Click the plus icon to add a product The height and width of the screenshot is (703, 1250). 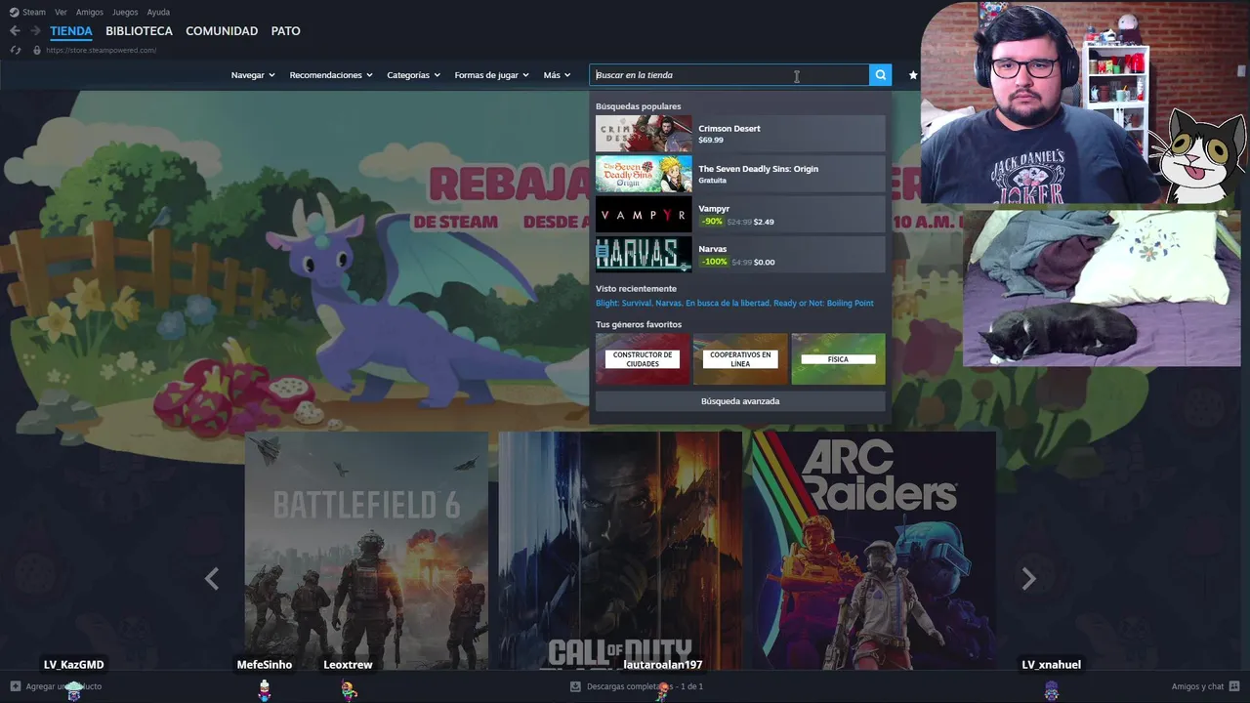pyautogui.click(x=15, y=686)
